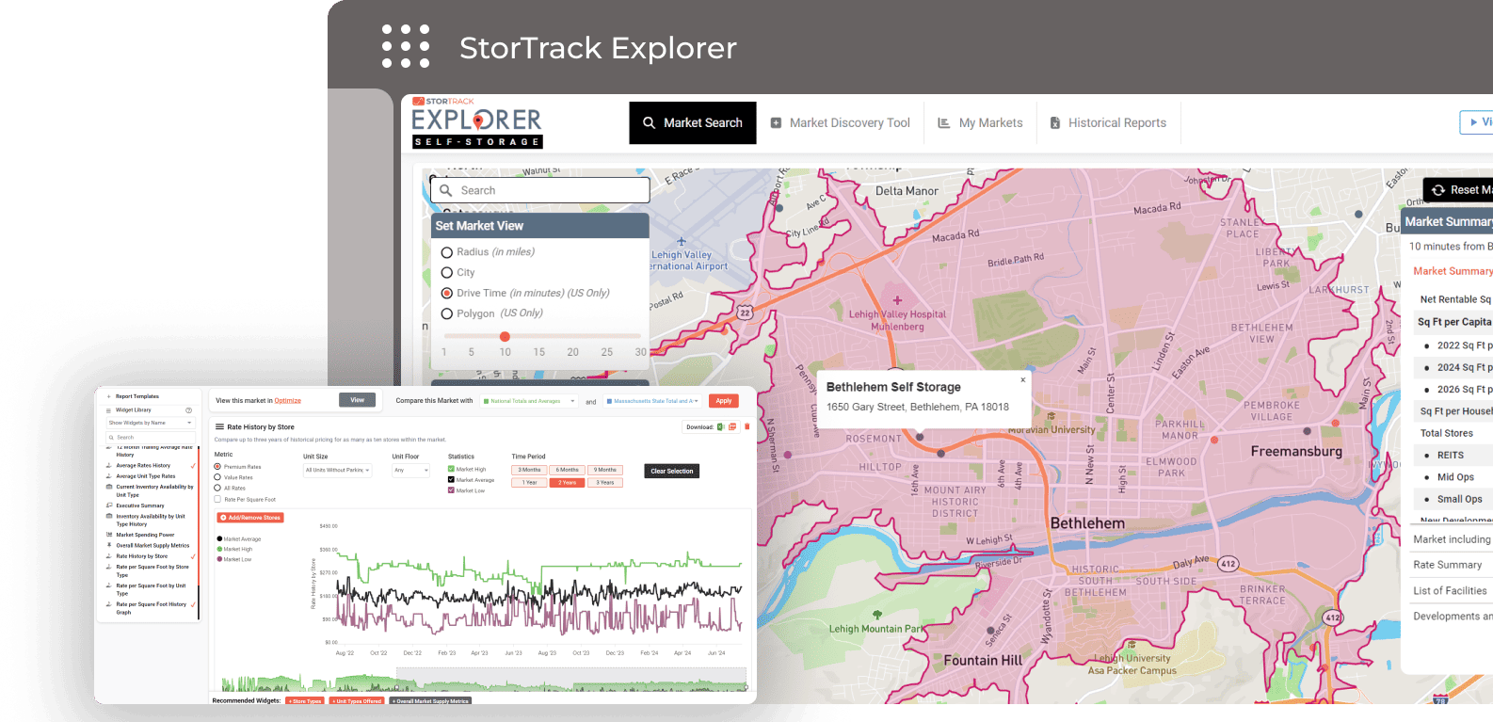Uncheck the Market Low statistic

point(451,490)
